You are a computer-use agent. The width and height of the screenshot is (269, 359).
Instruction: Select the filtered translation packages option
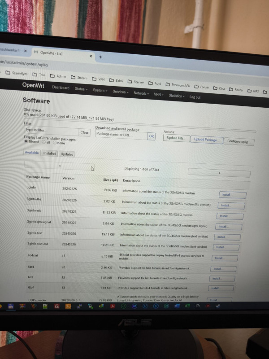(x=26, y=141)
